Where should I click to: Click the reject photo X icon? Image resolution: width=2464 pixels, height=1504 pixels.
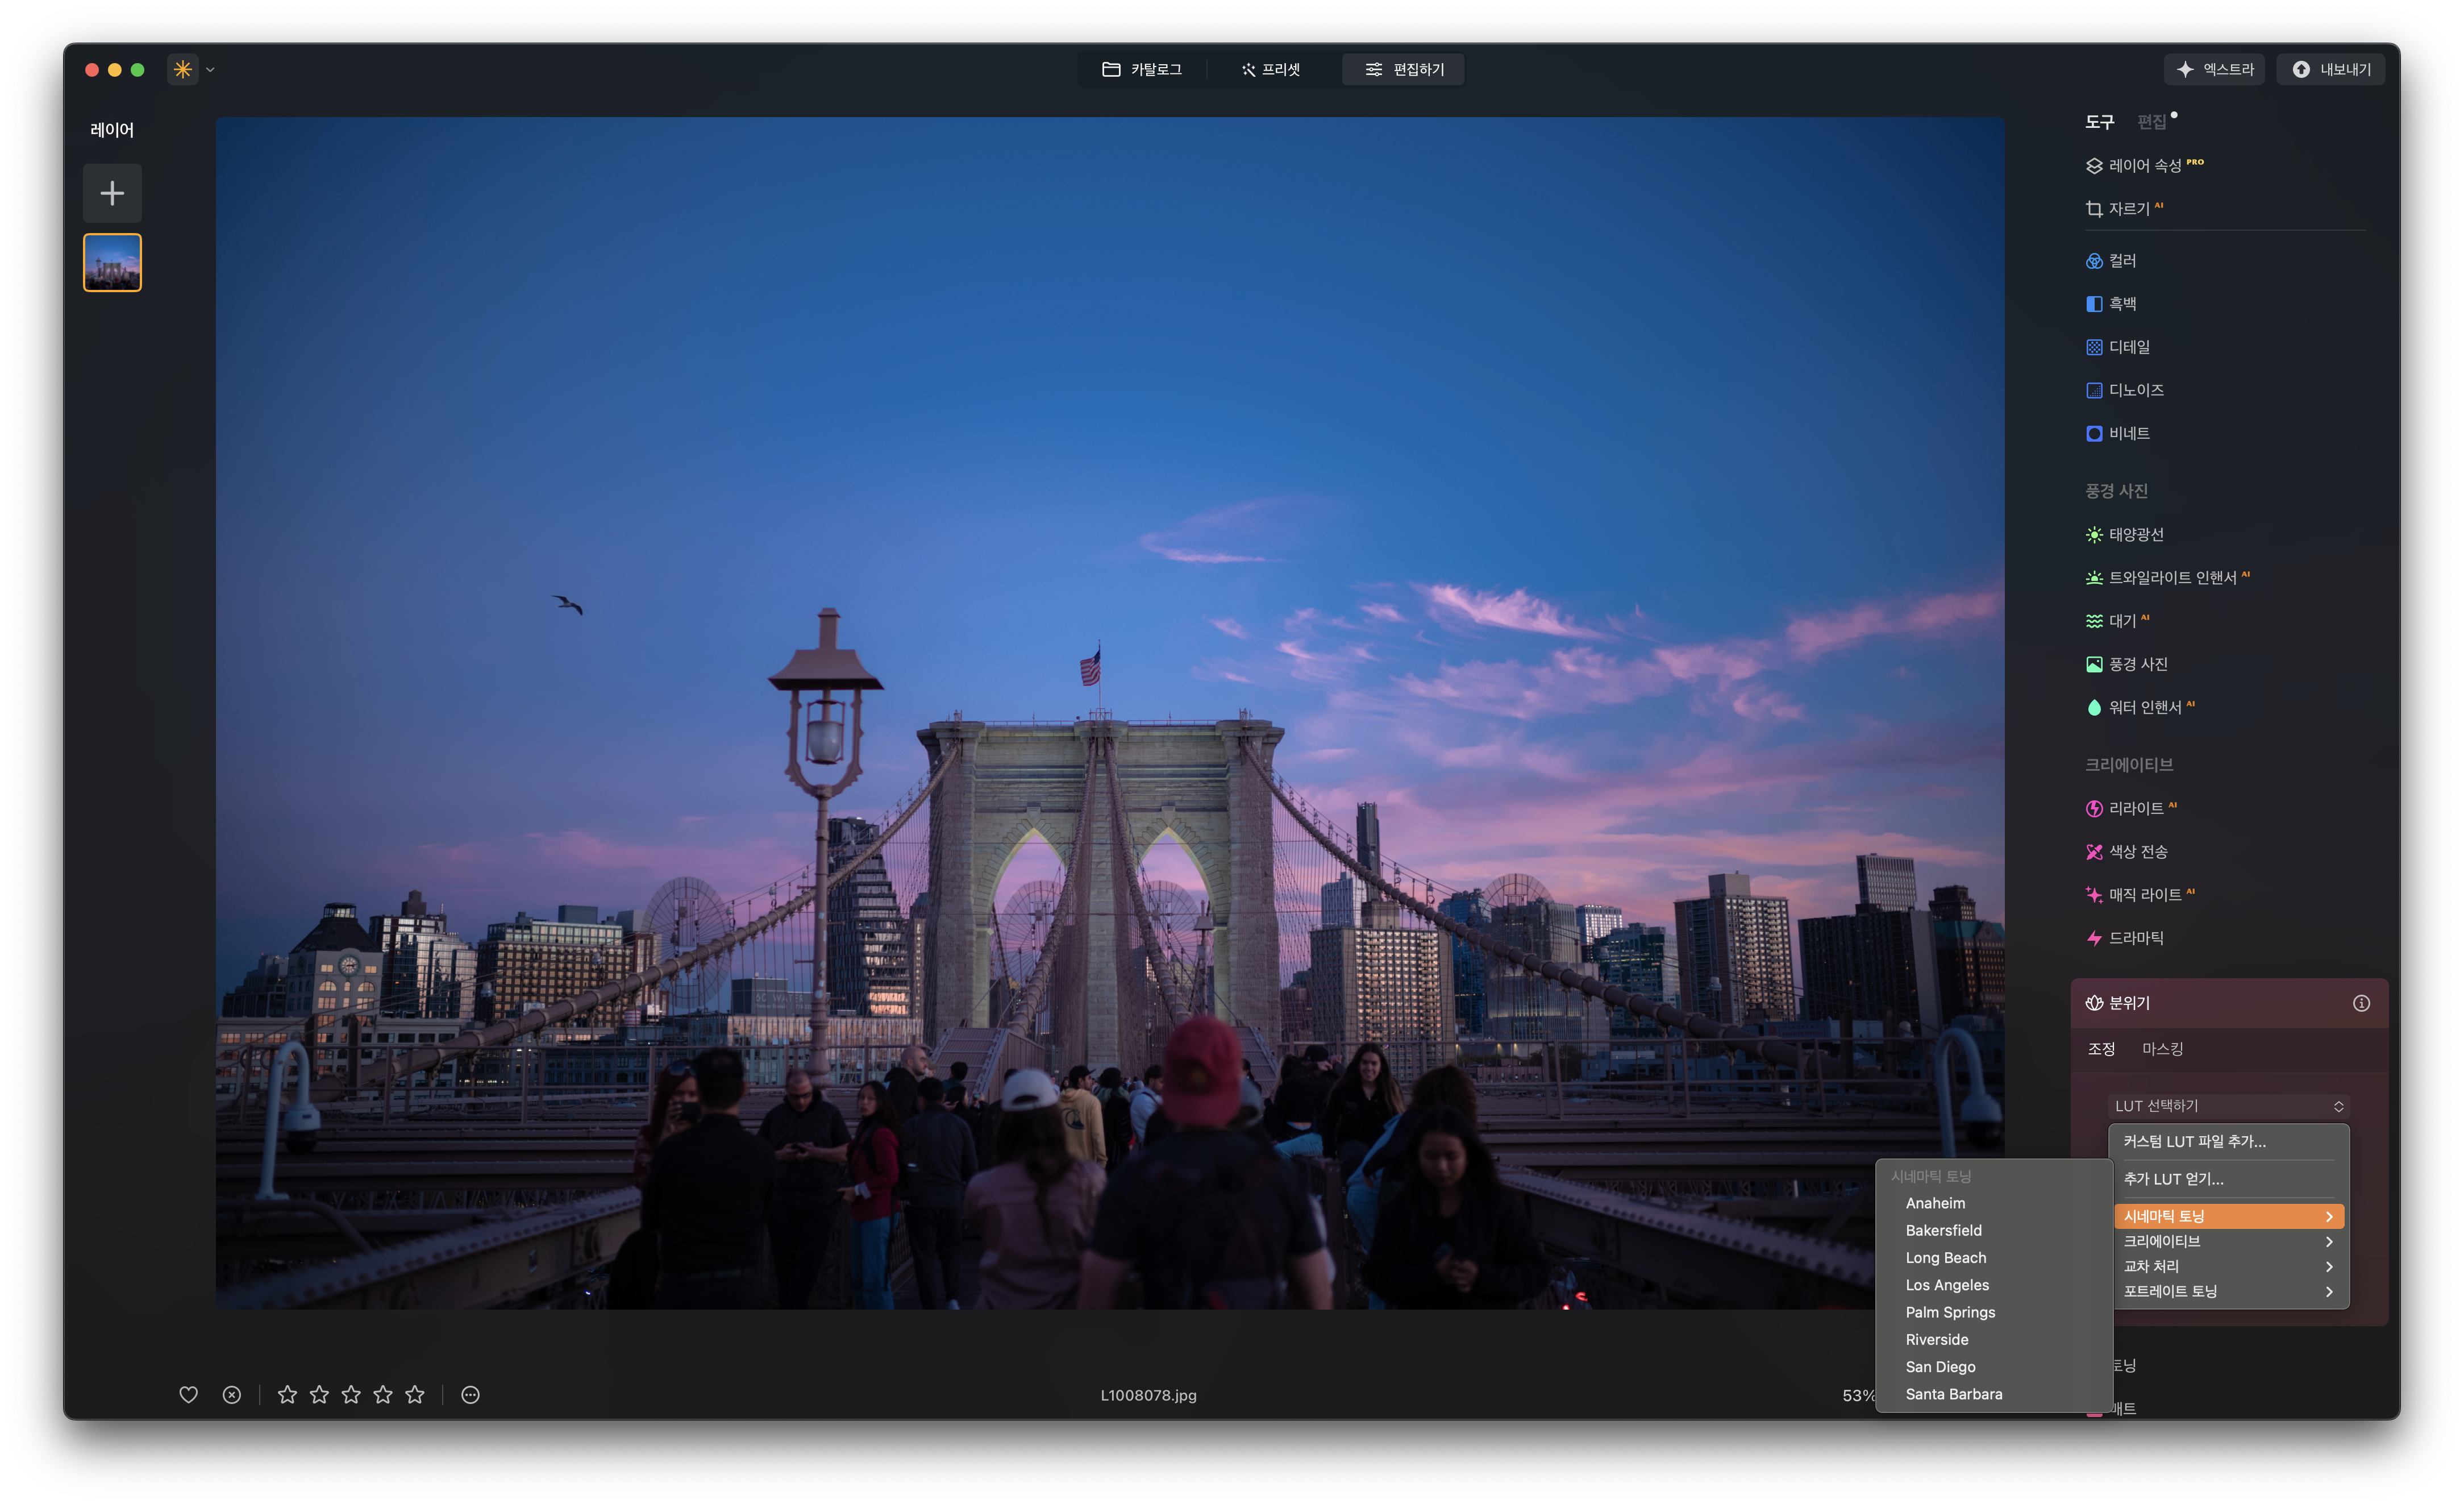[231, 1394]
